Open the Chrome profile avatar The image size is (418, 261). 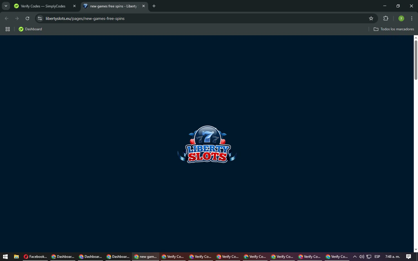coord(401,18)
